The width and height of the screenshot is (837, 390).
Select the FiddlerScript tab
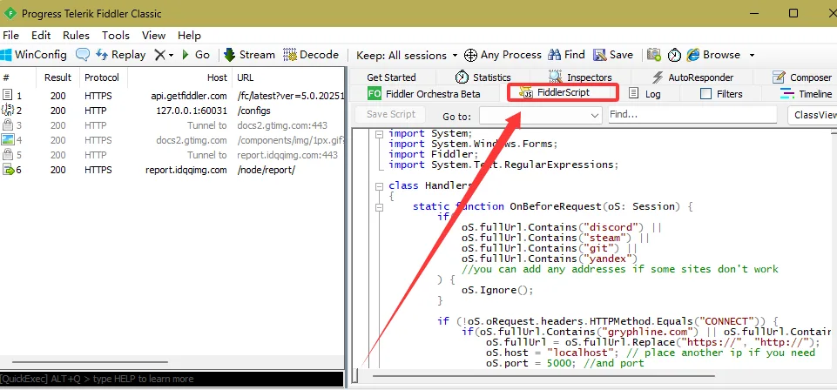point(563,92)
